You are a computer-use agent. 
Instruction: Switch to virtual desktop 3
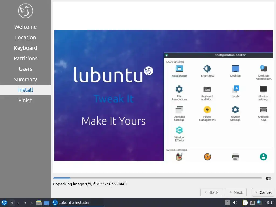[x=25, y=203]
